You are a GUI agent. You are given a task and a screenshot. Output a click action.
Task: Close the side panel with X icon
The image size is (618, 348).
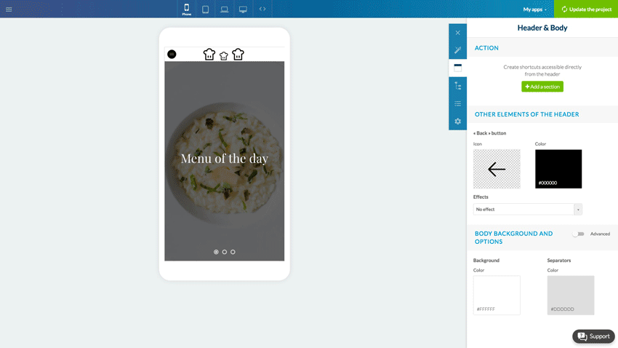pos(457,33)
